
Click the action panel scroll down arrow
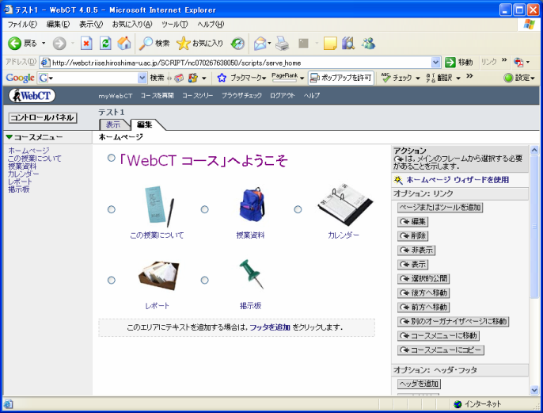click(534, 390)
